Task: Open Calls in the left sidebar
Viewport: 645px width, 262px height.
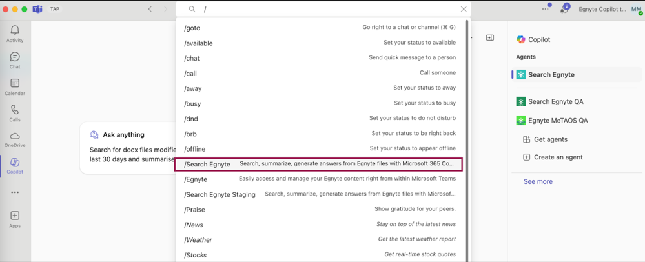Action: click(15, 113)
